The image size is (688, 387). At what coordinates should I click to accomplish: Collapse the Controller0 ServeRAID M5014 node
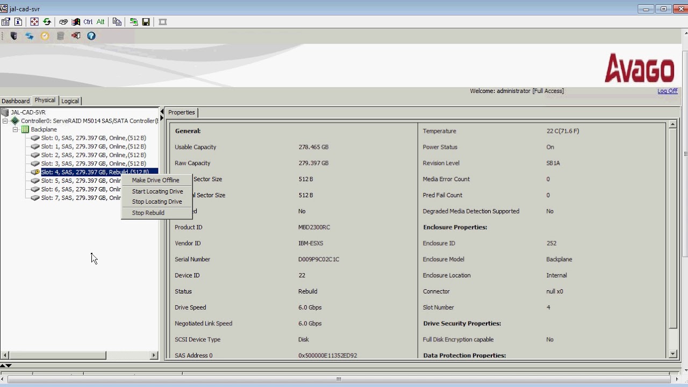pos(5,121)
